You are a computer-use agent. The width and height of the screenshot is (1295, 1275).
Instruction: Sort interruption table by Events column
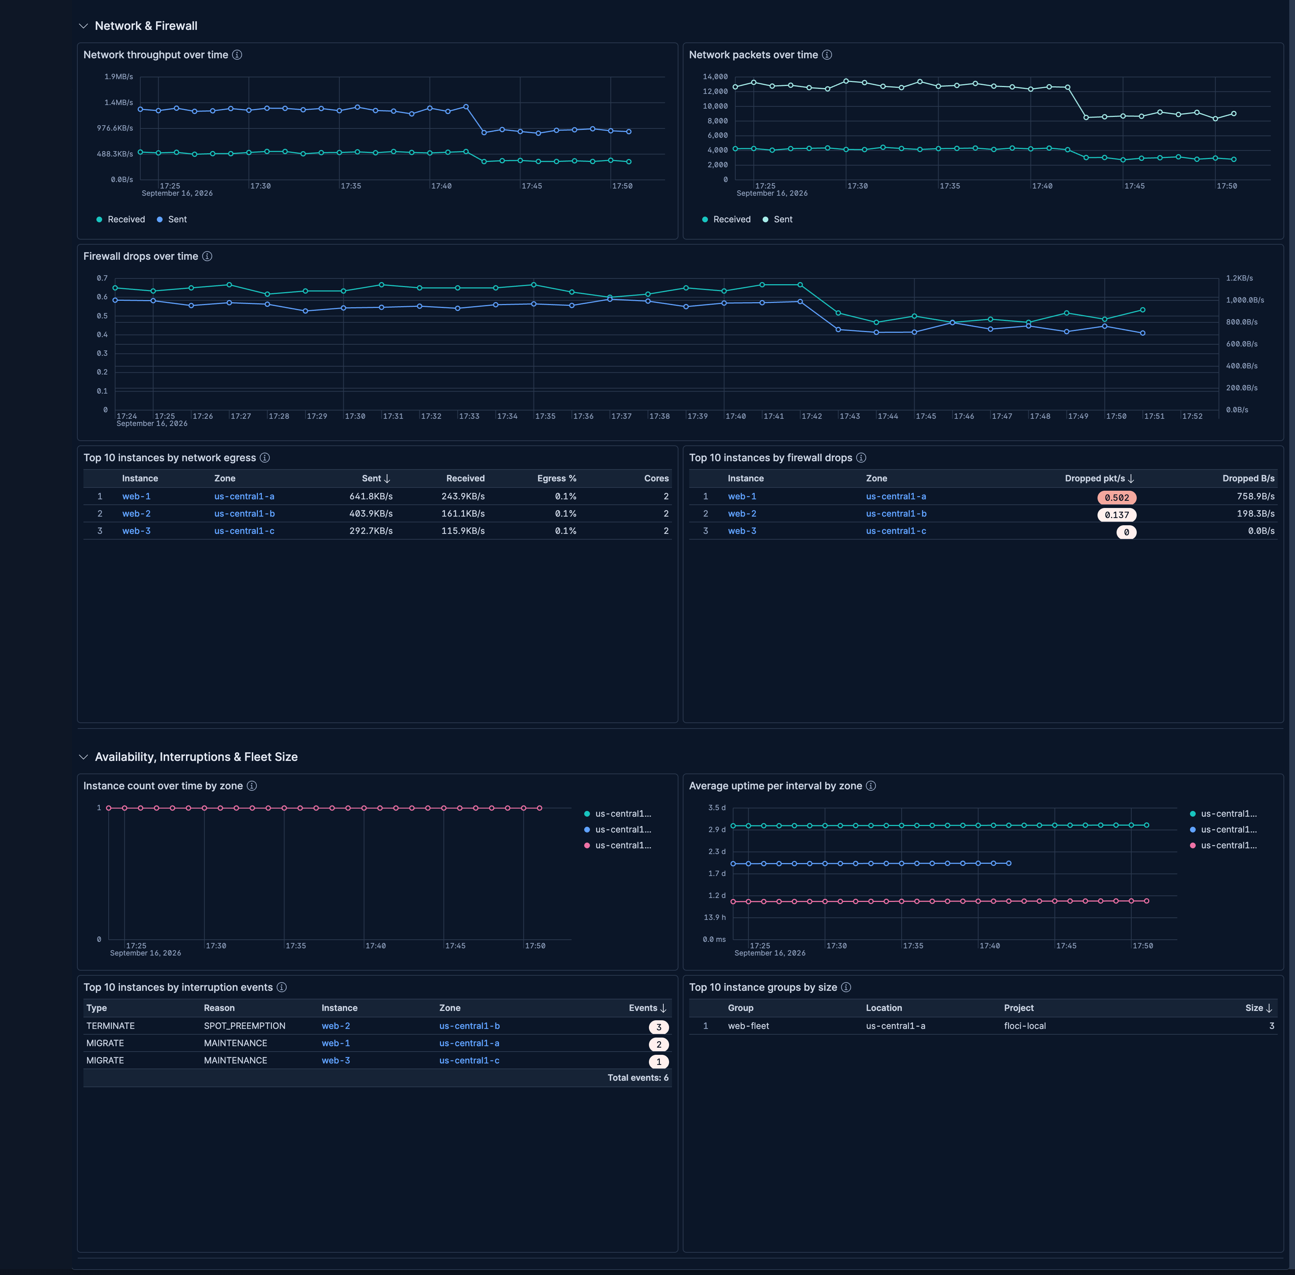(x=647, y=1008)
